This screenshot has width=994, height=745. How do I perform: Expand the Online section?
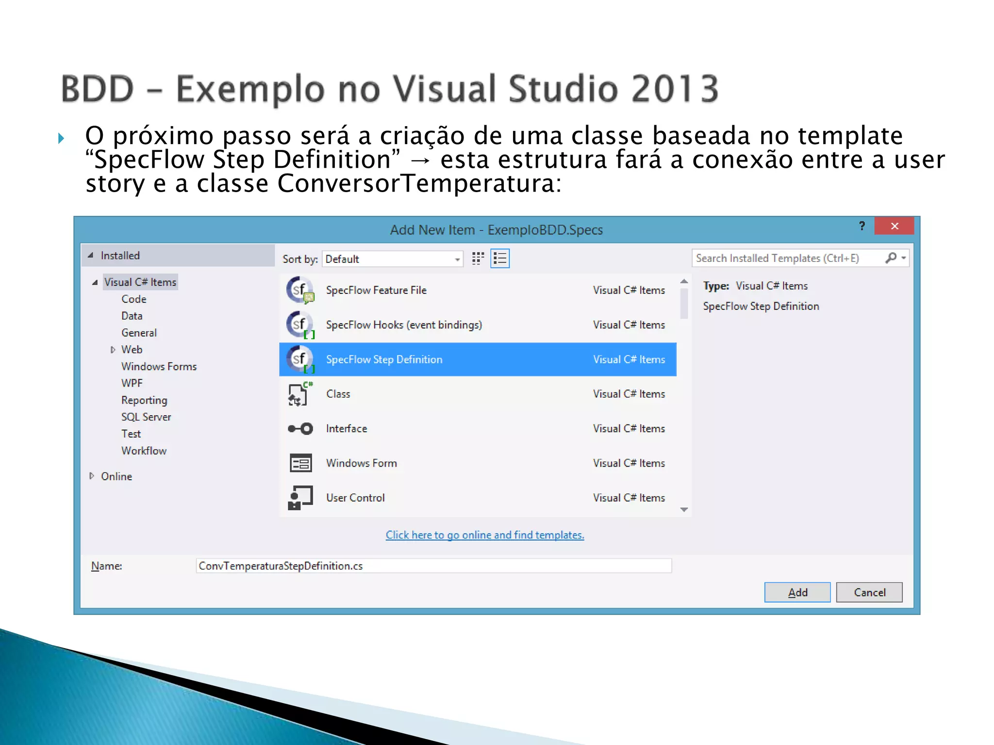point(91,476)
